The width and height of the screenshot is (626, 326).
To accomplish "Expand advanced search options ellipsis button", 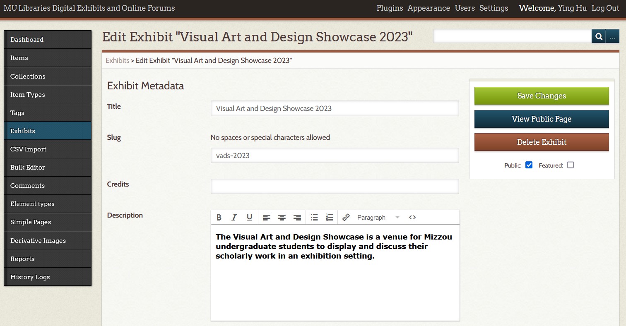I will click(x=612, y=36).
